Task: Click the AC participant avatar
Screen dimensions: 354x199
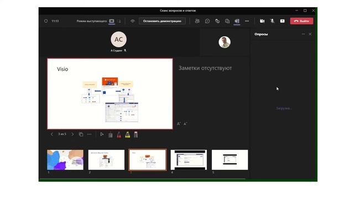Action: pos(118,39)
